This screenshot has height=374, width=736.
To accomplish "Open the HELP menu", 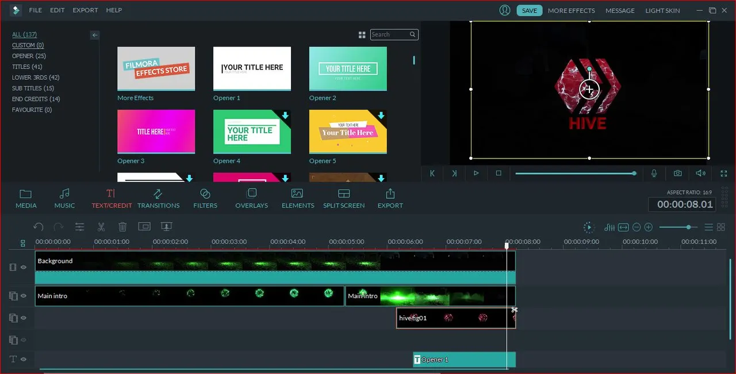I will (x=114, y=10).
